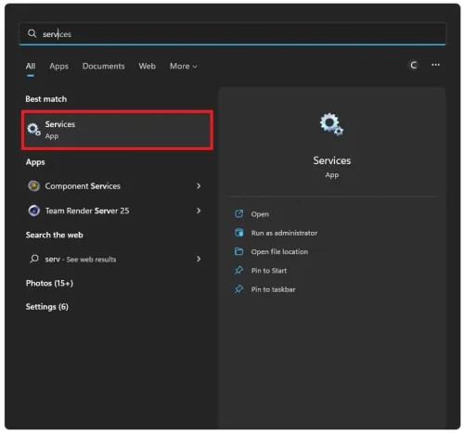Select the Web filter tab

147,66
